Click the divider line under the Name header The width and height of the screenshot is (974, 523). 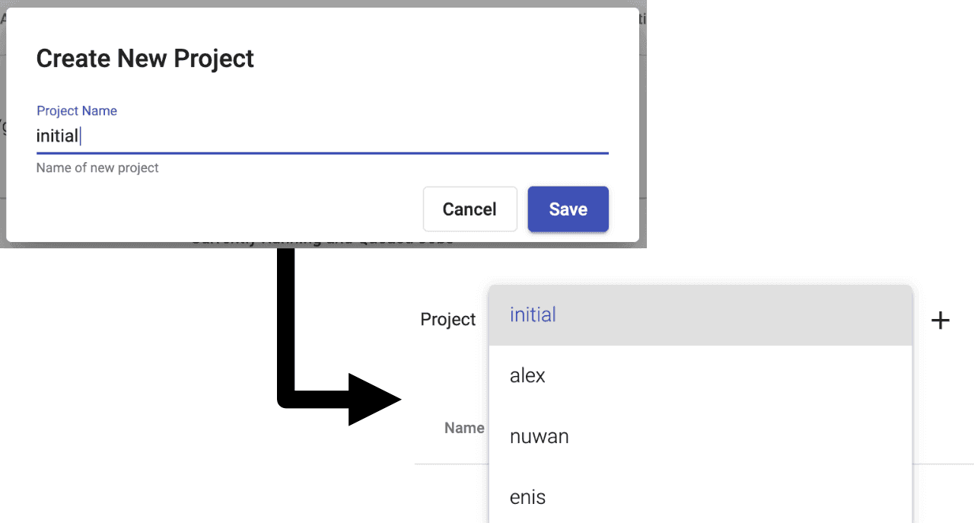point(450,464)
